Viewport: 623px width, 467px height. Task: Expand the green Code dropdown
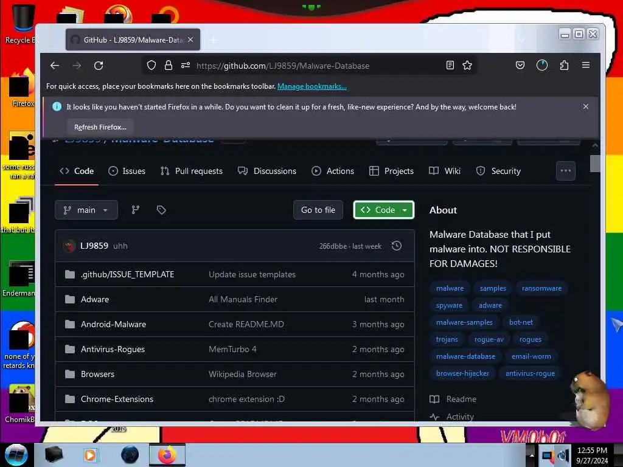tap(383, 210)
